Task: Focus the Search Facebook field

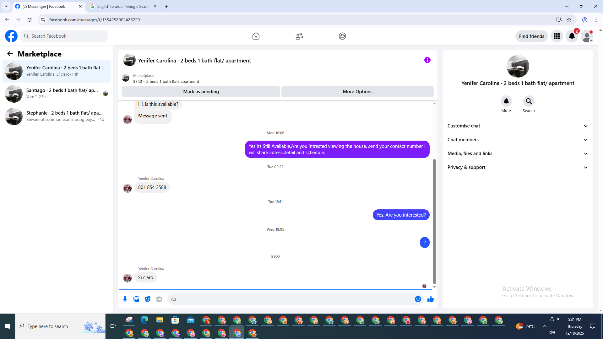Action: [x=64, y=36]
